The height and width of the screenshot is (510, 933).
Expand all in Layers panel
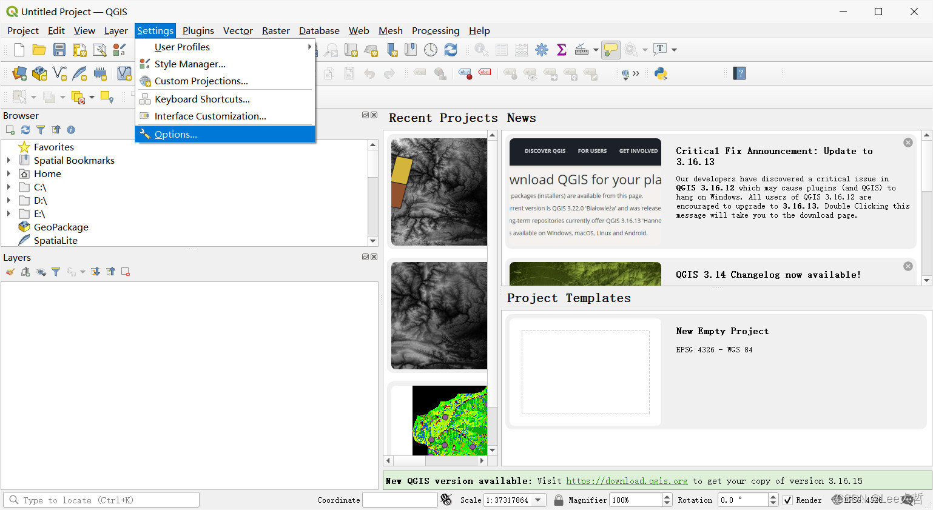(95, 272)
